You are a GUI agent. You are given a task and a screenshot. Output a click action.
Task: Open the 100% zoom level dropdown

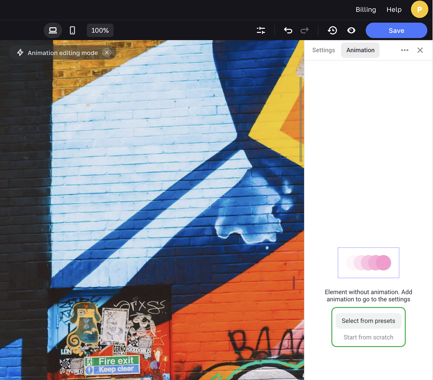pyautogui.click(x=100, y=30)
